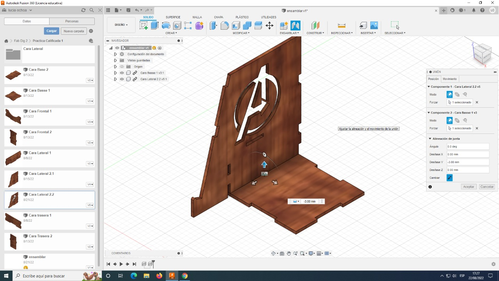
Task: Select the Rectangular Pattern tool
Action: click(188, 26)
